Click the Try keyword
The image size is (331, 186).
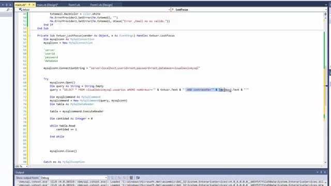(x=46, y=79)
